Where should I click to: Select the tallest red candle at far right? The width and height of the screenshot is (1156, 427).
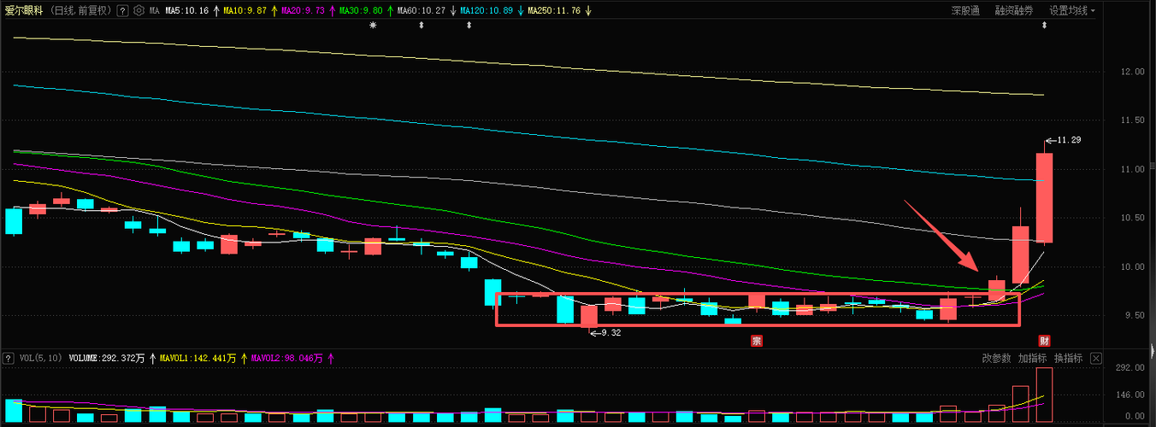point(1044,197)
